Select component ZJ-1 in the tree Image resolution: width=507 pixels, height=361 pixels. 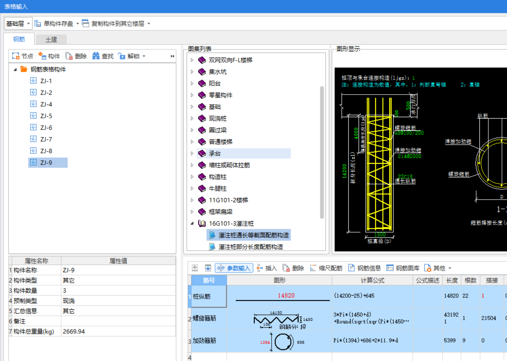[x=46, y=81]
